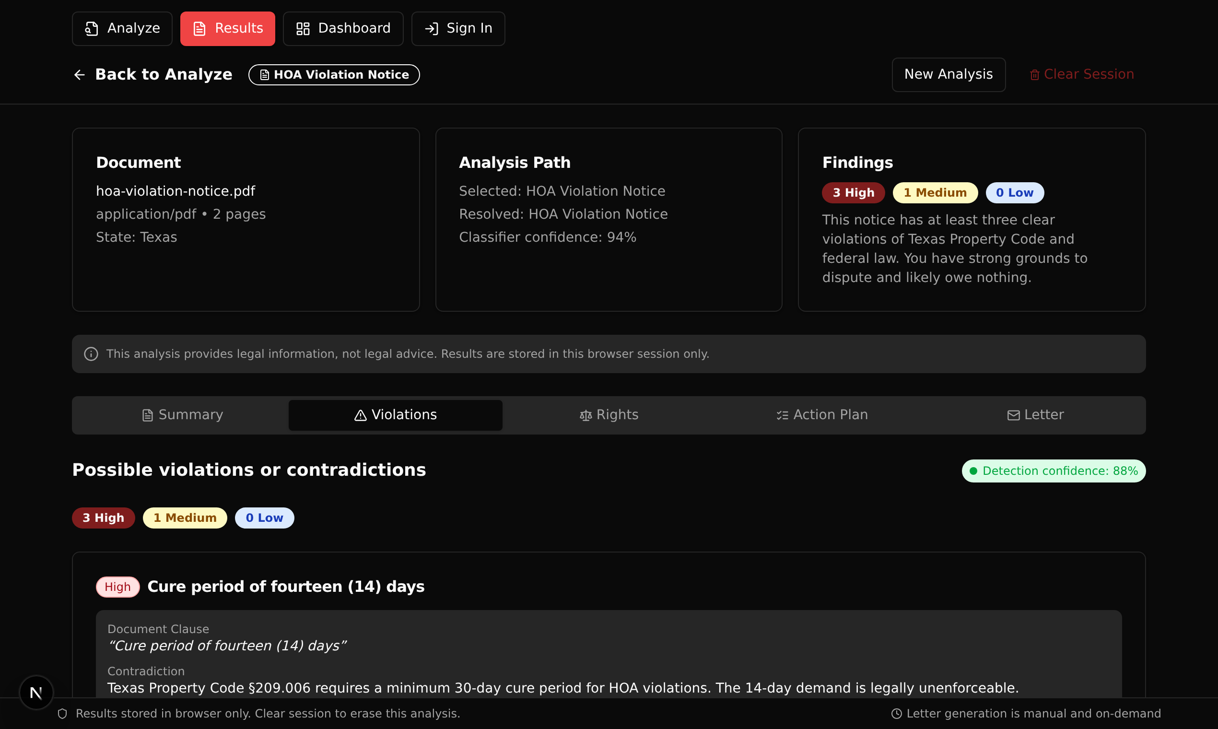Screen dimensions: 1218x729
Task: Click the dashboard grid icon in the nav
Action: point(303,28)
